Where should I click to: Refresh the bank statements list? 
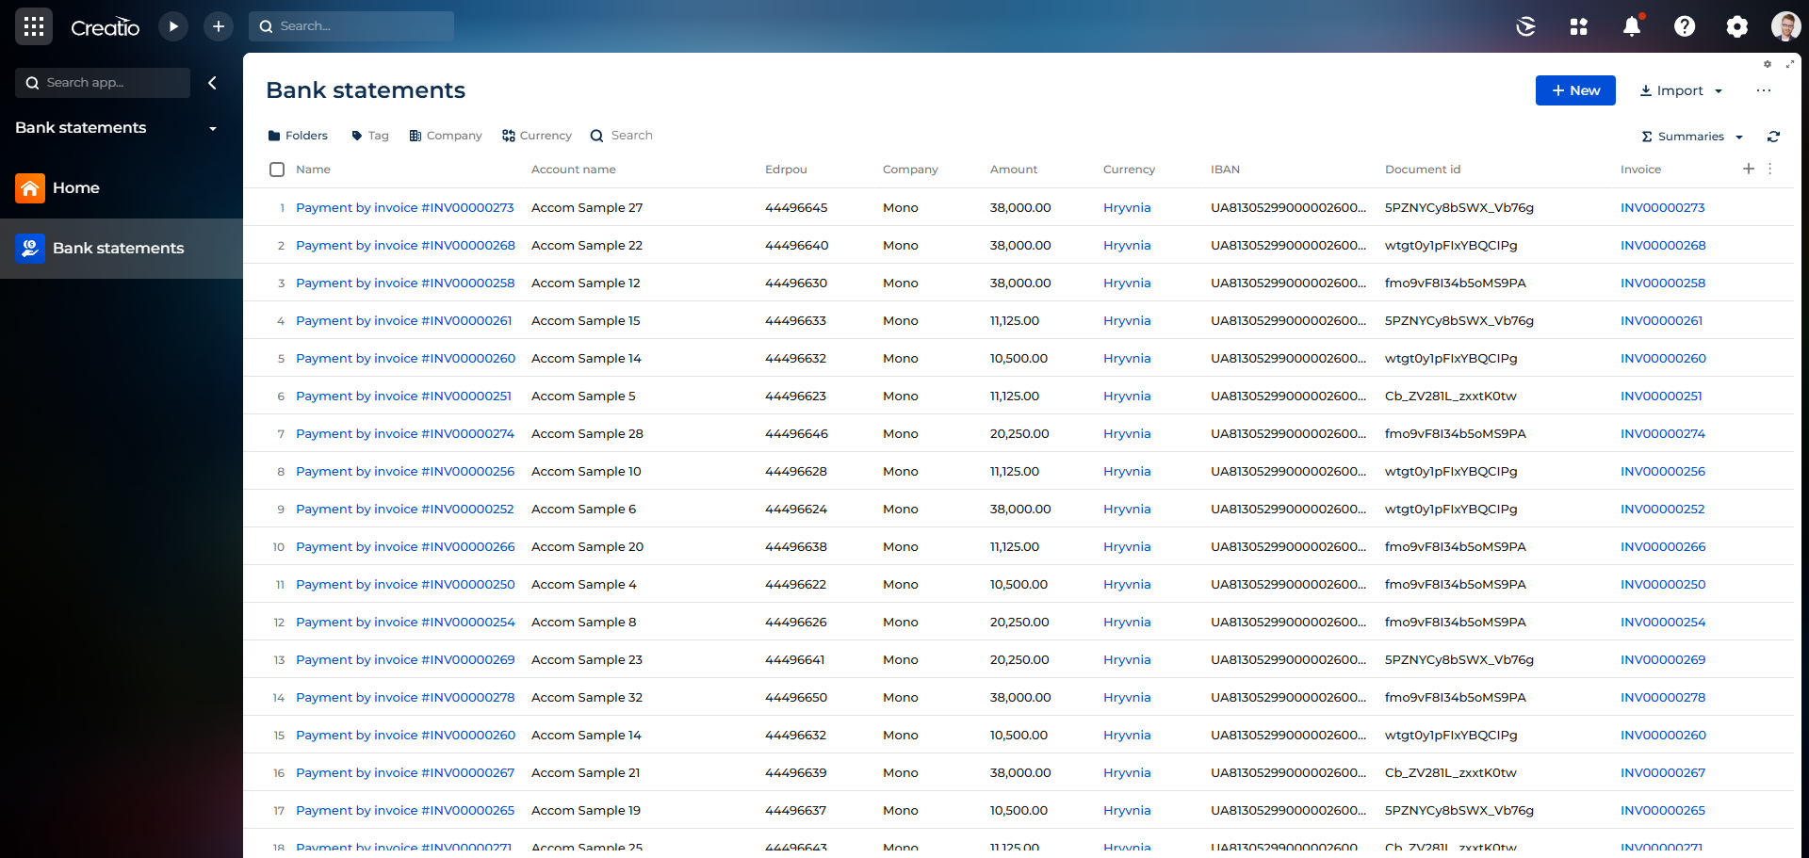[x=1773, y=137]
